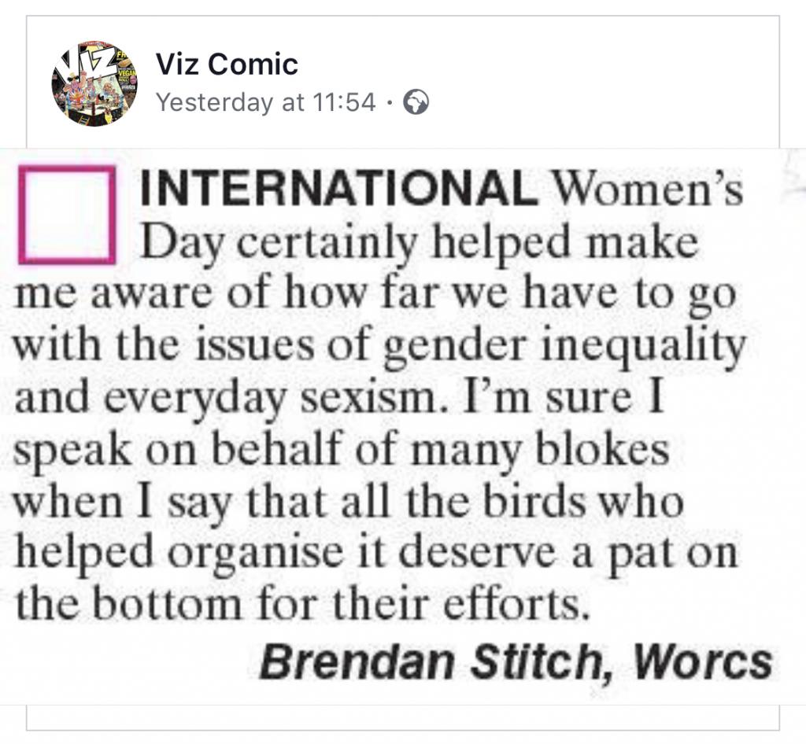Click the word 'blokes' in the letter

coord(602,448)
